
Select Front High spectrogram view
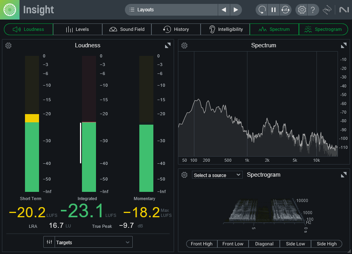click(202, 244)
